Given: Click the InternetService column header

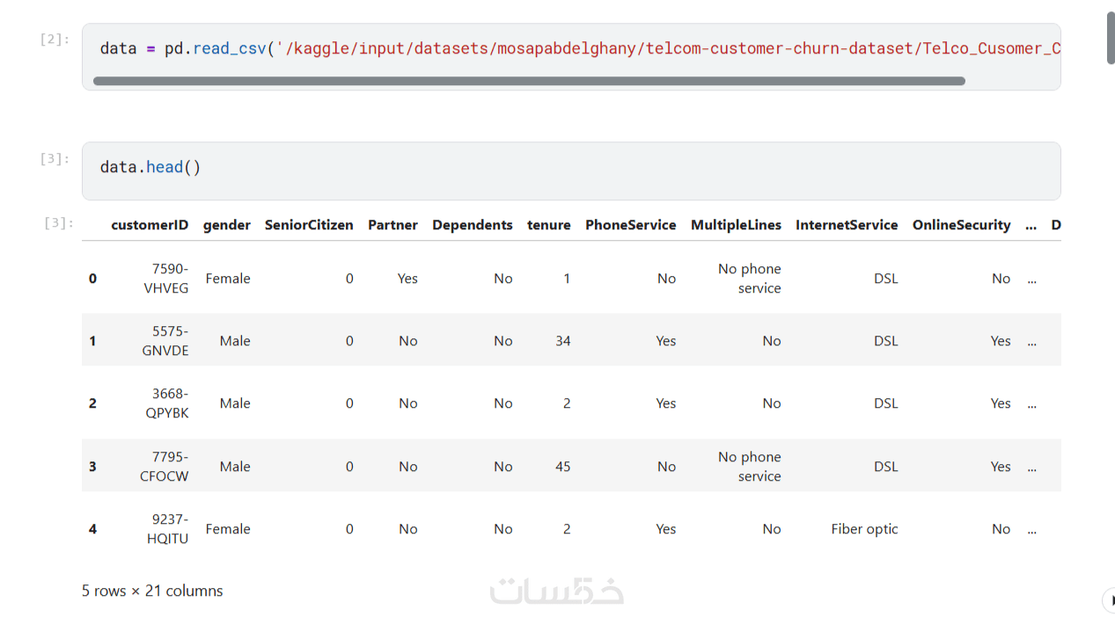Looking at the screenshot, I should point(847,225).
